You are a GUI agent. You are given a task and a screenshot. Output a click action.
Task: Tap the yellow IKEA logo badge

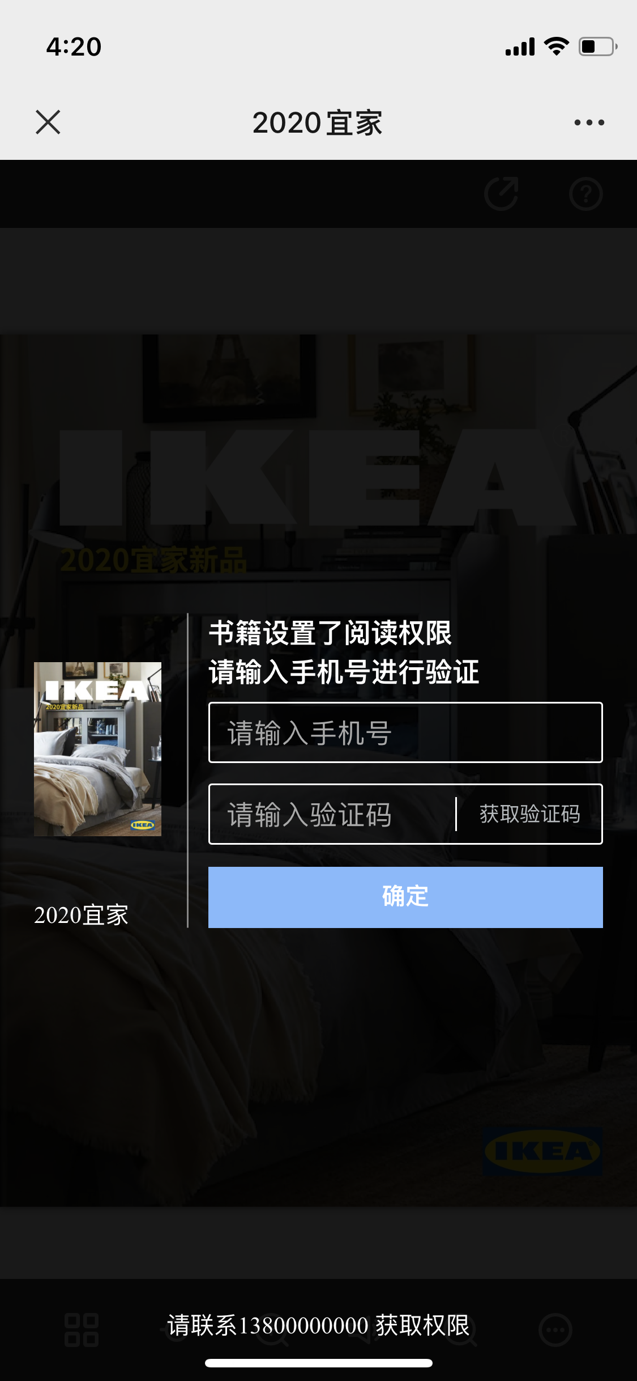pyautogui.click(x=542, y=1151)
